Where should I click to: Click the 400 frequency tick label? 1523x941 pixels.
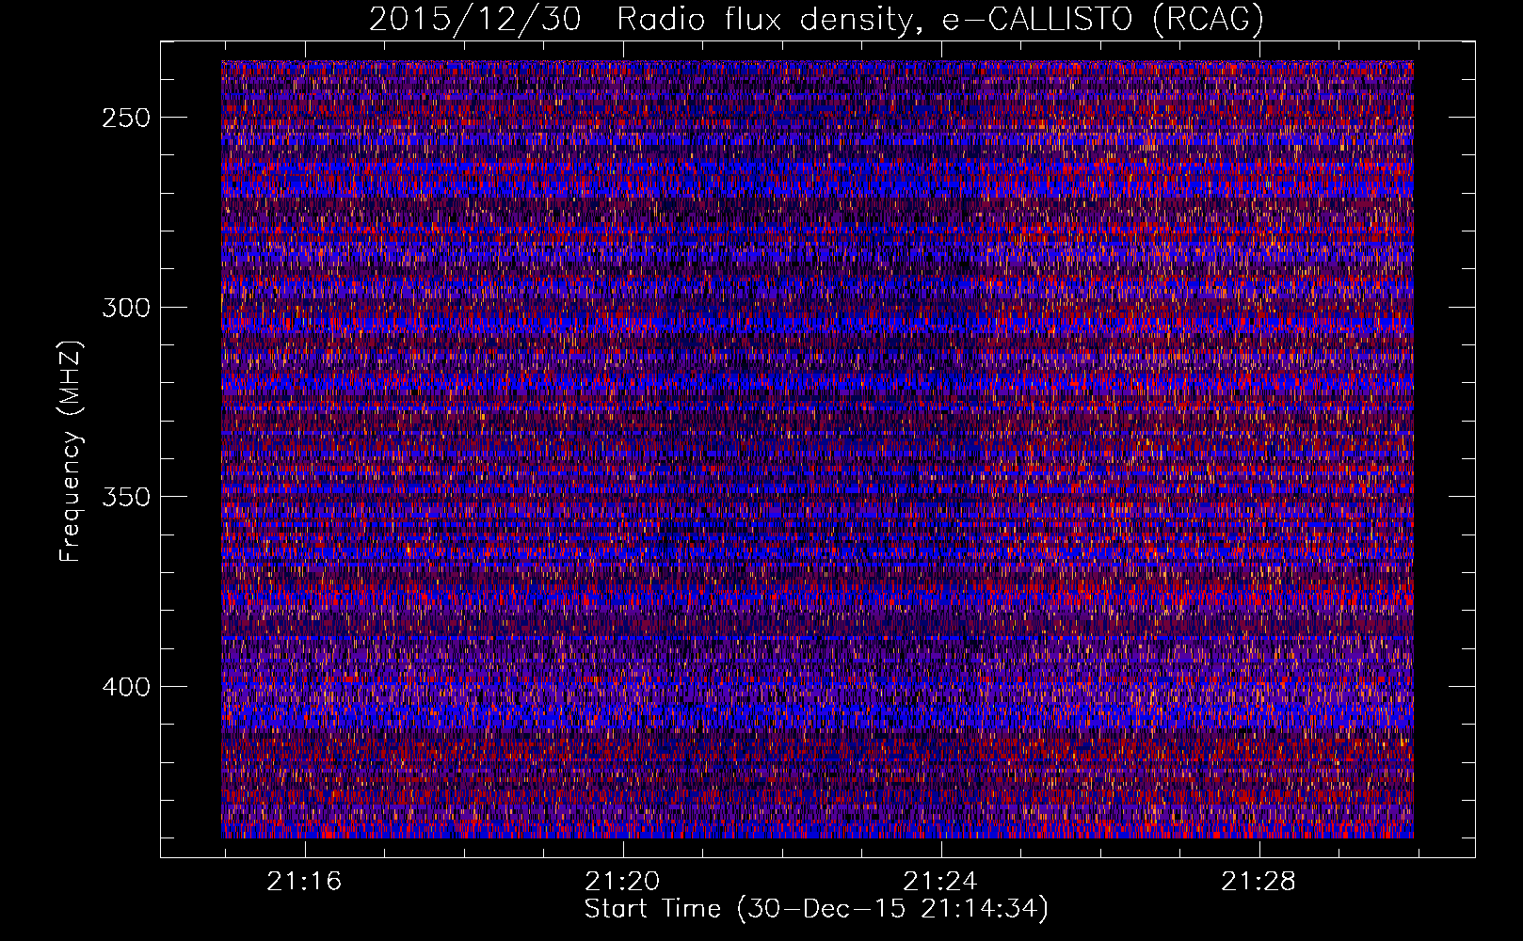[125, 687]
